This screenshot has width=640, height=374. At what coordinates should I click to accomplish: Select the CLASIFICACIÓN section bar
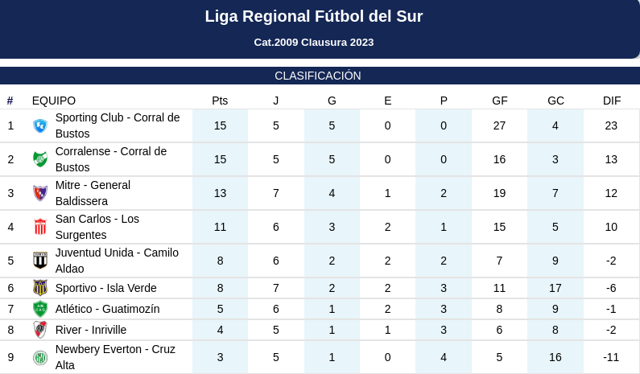pos(320,76)
